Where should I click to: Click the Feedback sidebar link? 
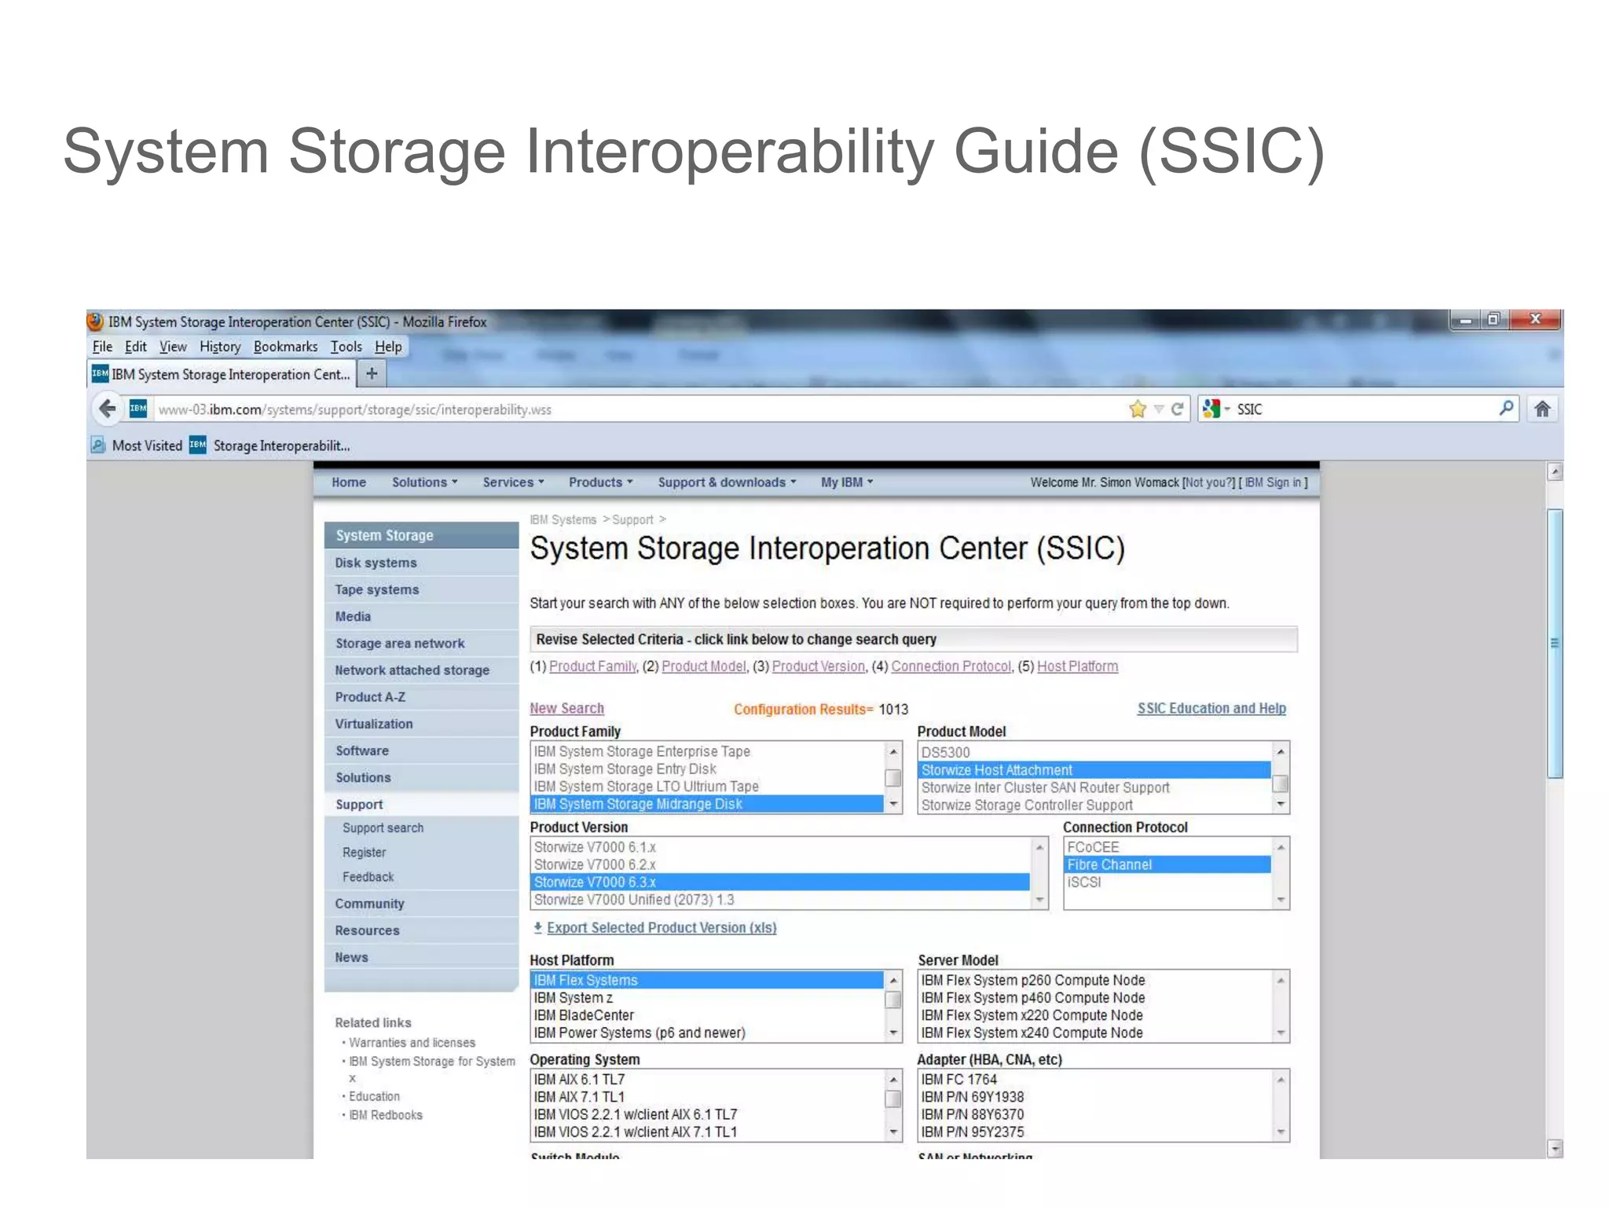pos(368,877)
